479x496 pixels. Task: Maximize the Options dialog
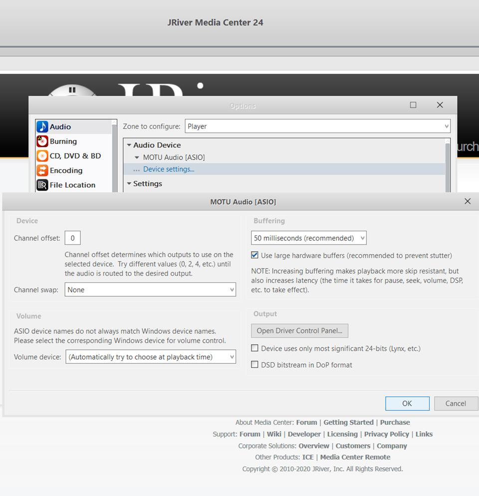click(413, 105)
